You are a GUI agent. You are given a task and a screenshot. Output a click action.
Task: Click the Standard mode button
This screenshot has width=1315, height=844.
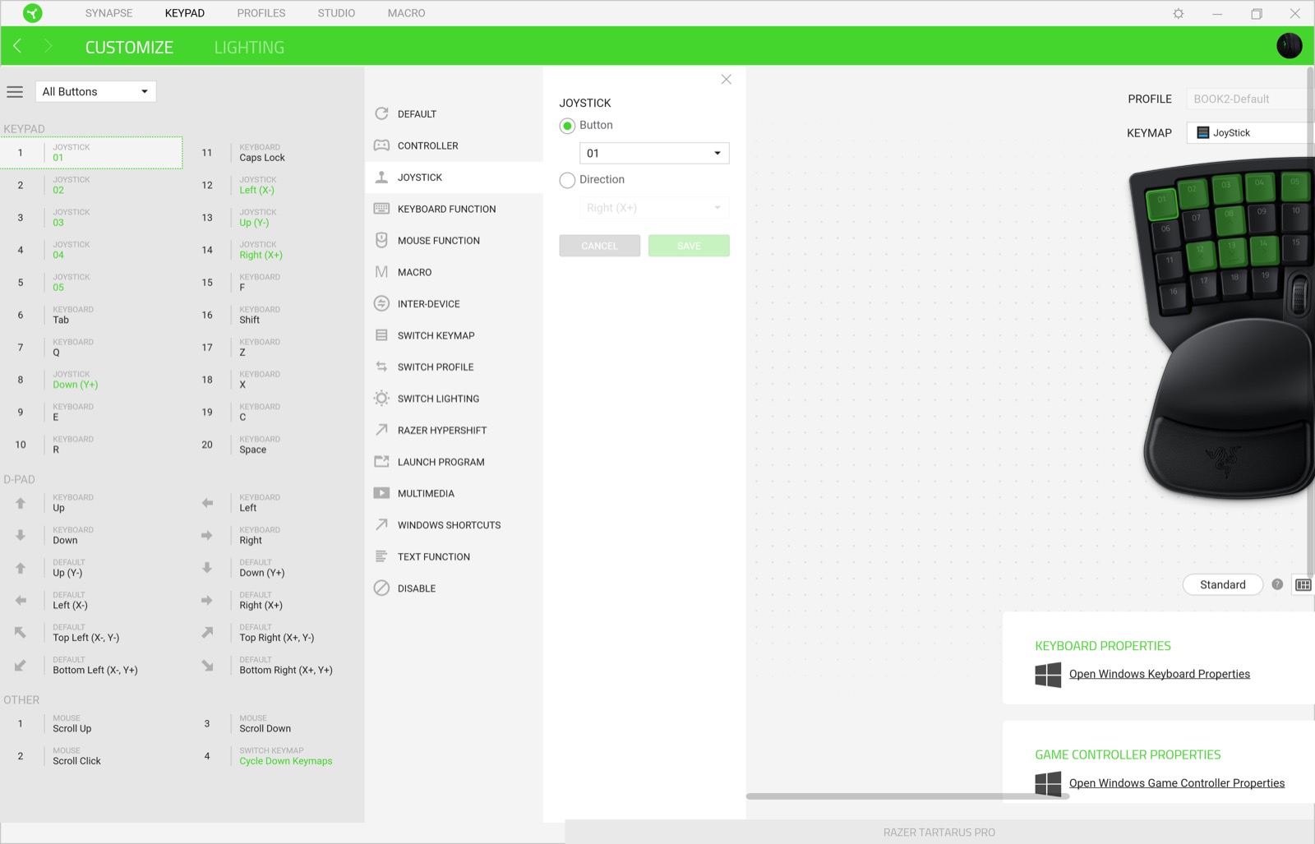coord(1222,584)
